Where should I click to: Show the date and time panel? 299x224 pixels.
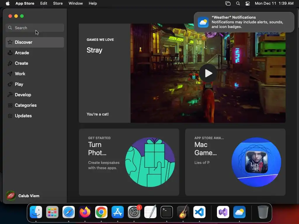click(274, 3)
